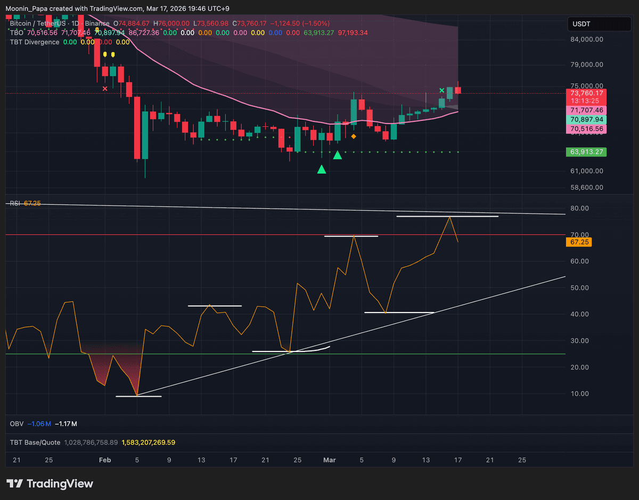Click the countdown timer 13:13:25
Screen dimensions: 639x500
[585, 101]
